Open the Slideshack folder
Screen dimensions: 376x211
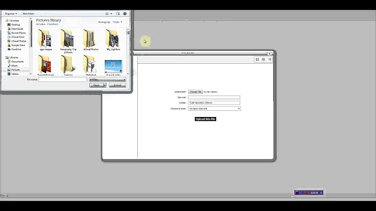pos(91,65)
